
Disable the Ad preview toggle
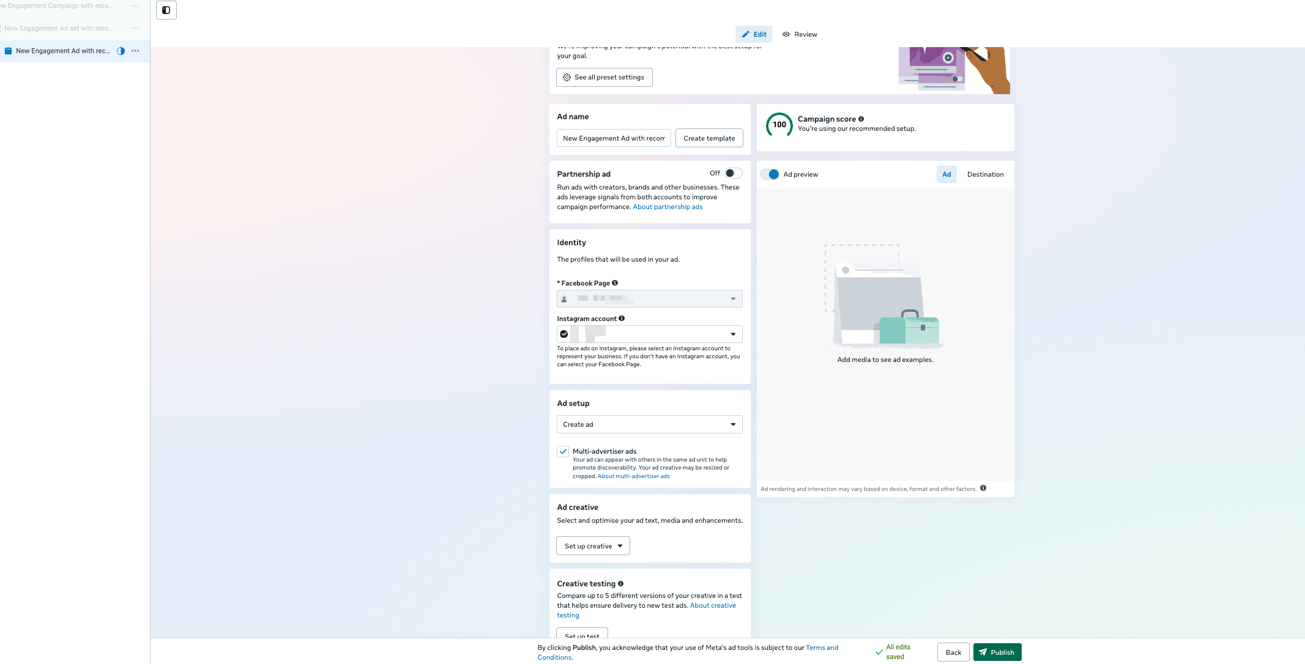(770, 175)
